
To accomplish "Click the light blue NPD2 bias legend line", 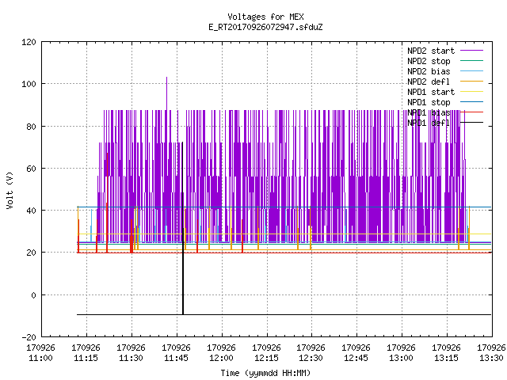I will [x=471, y=70].
